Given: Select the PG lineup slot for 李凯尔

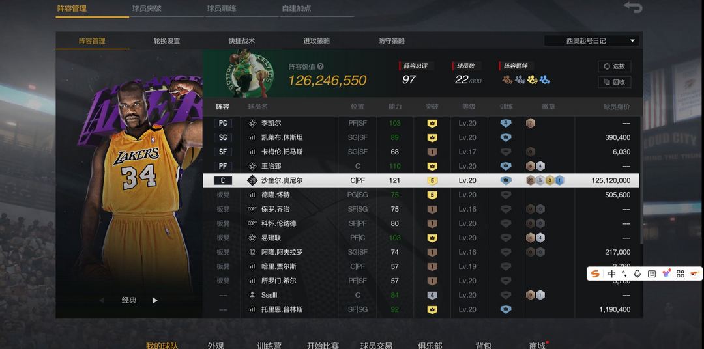Looking at the screenshot, I should click(223, 123).
